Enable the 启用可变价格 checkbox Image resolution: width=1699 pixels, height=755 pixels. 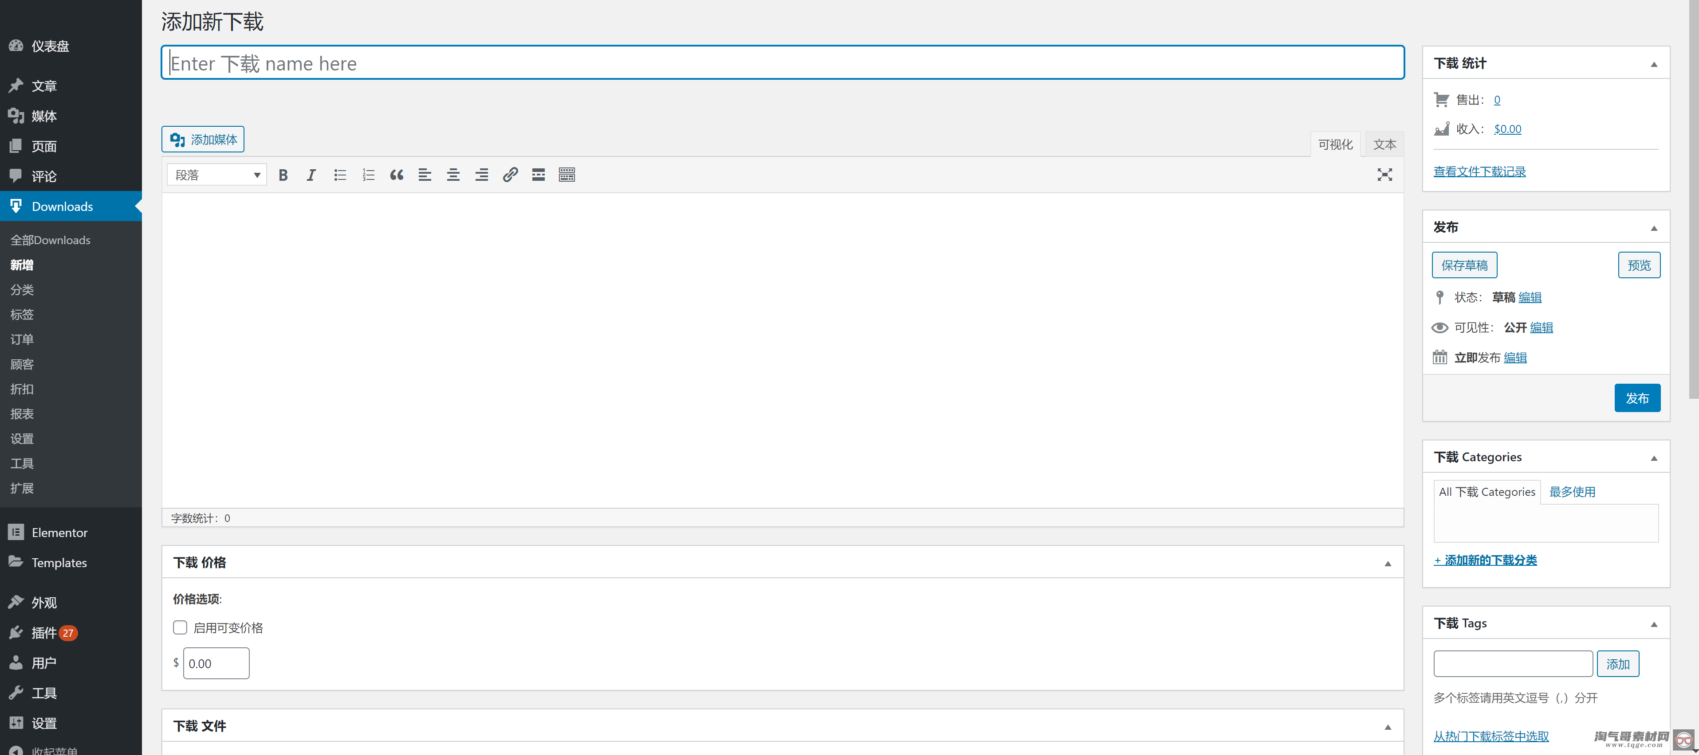180,625
